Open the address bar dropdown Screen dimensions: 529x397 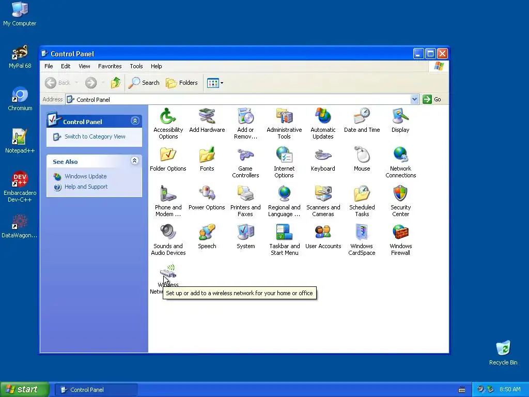414,99
